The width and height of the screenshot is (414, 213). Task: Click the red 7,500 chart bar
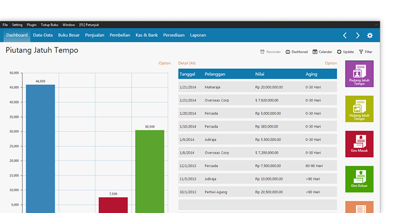tap(113, 205)
